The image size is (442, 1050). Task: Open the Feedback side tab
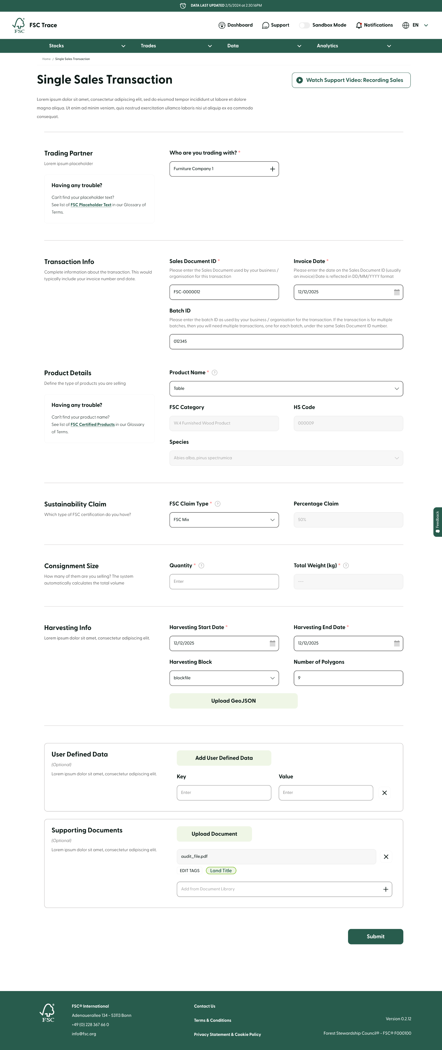pyautogui.click(x=438, y=522)
